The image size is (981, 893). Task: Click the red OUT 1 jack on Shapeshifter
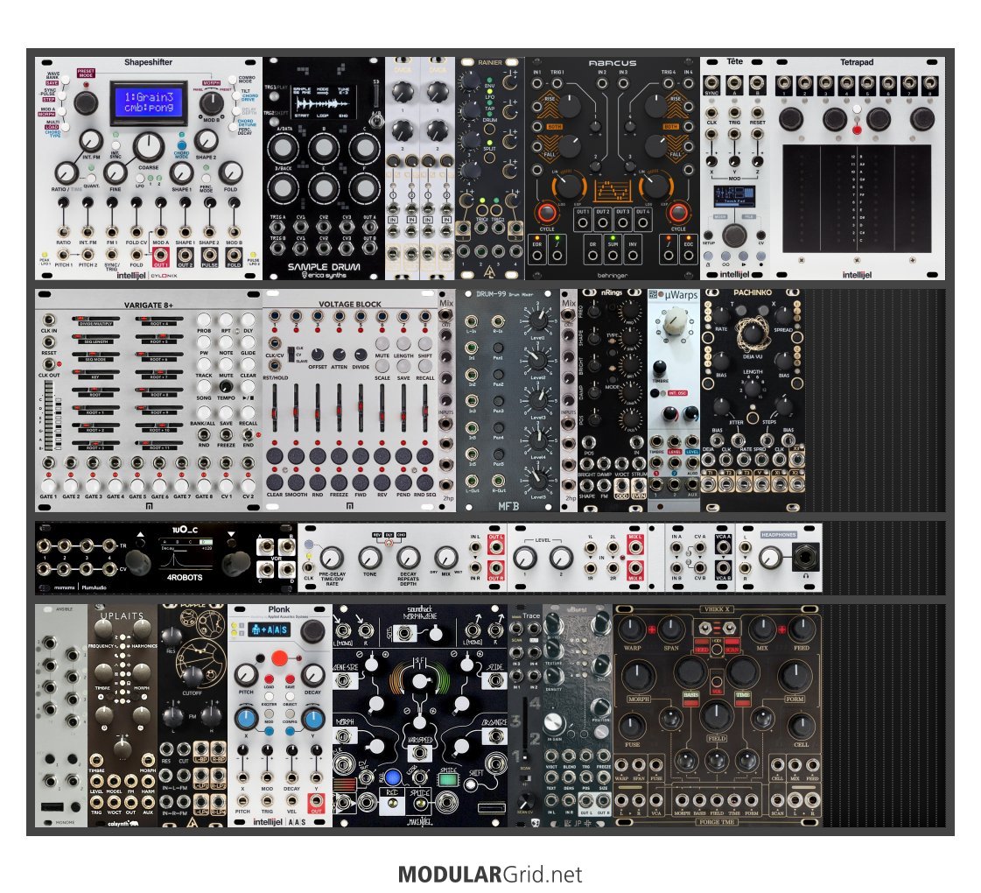tap(161, 256)
